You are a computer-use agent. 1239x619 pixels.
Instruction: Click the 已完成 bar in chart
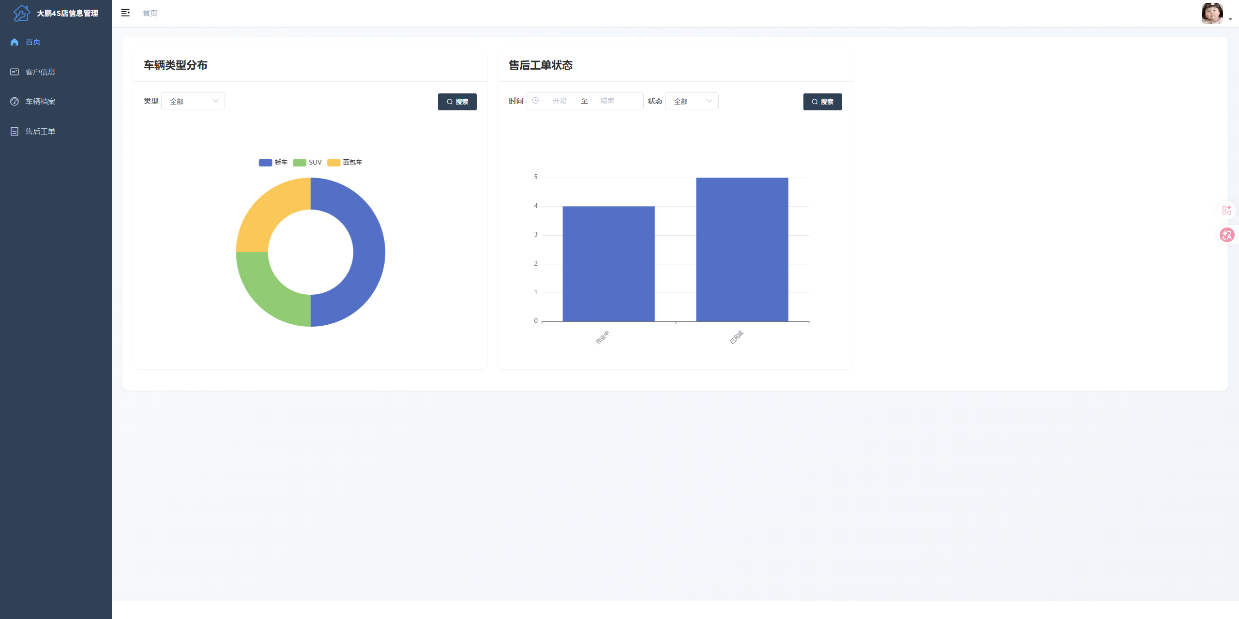(x=742, y=249)
